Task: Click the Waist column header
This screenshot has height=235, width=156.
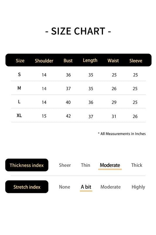Action: [113, 61]
